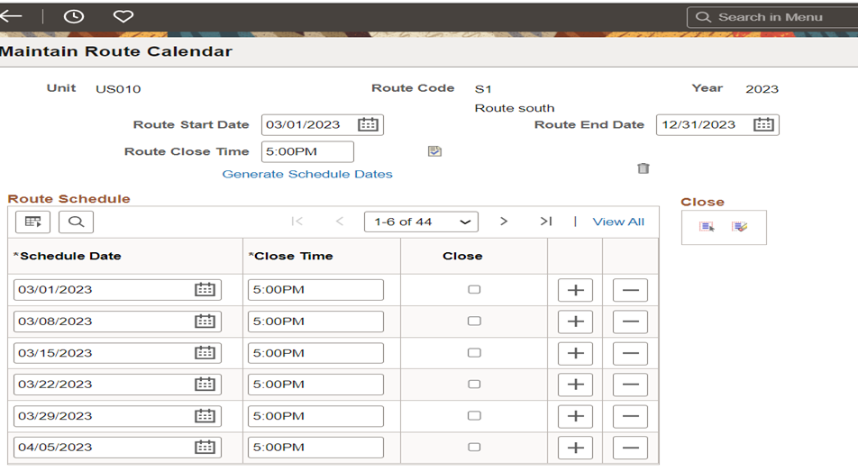Image resolution: width=858 pixels, height=471 pixels.
Task: Click the Route south description text
Action: point(515,108)
